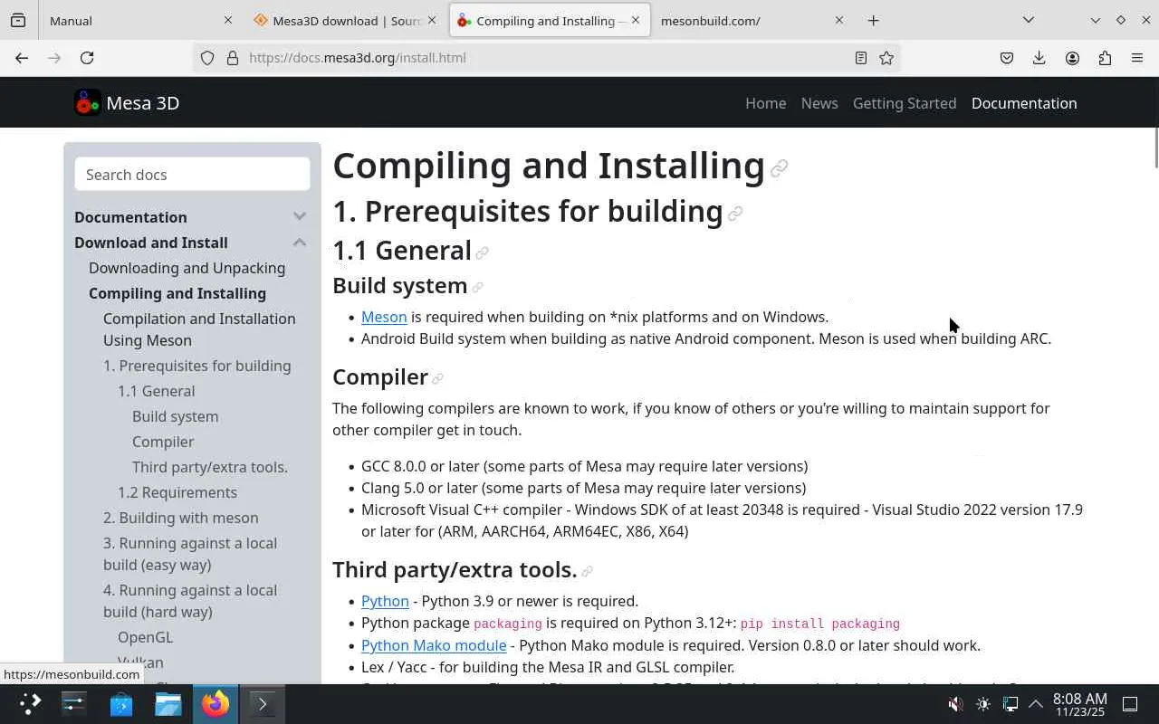
Task: Click anchor icon beside Prerequisites for building heading
Action: coord(735,214)
